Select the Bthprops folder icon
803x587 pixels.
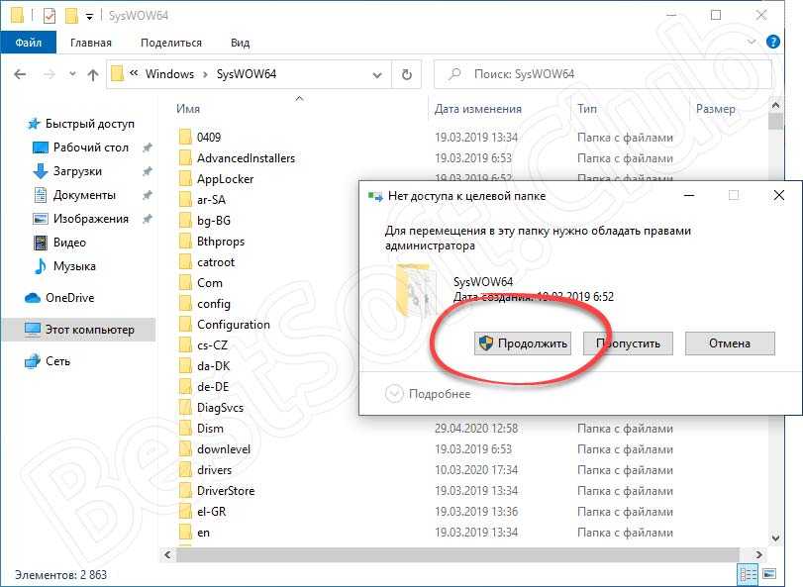[185, 242]
